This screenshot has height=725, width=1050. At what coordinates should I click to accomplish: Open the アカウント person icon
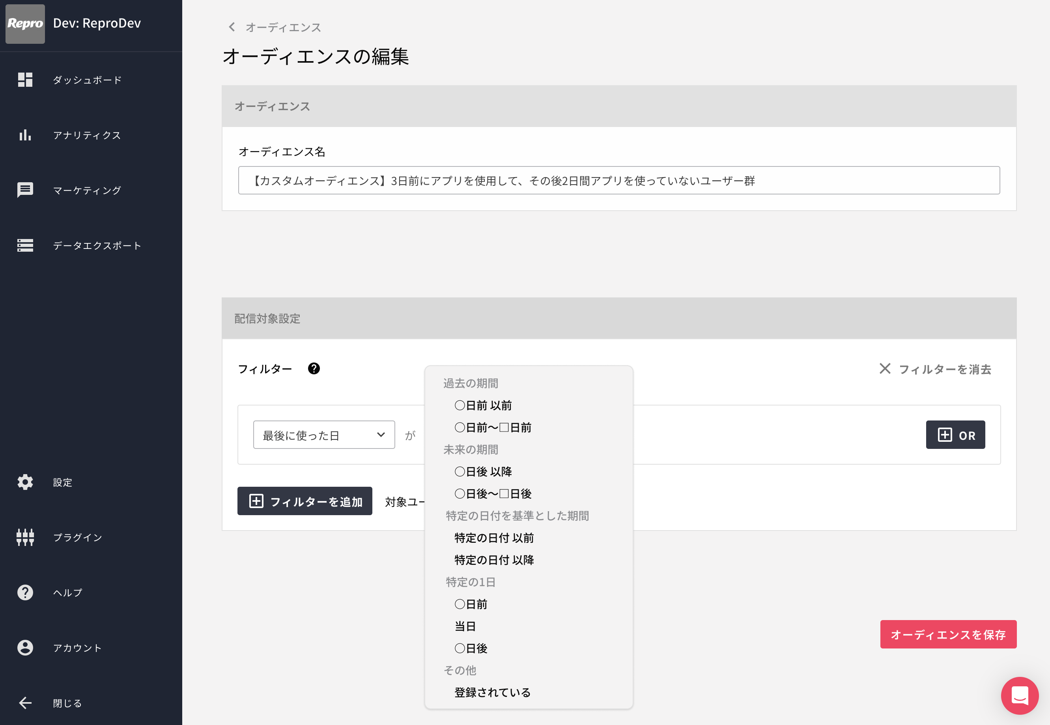pyautogui.click(x=25, y=648)
